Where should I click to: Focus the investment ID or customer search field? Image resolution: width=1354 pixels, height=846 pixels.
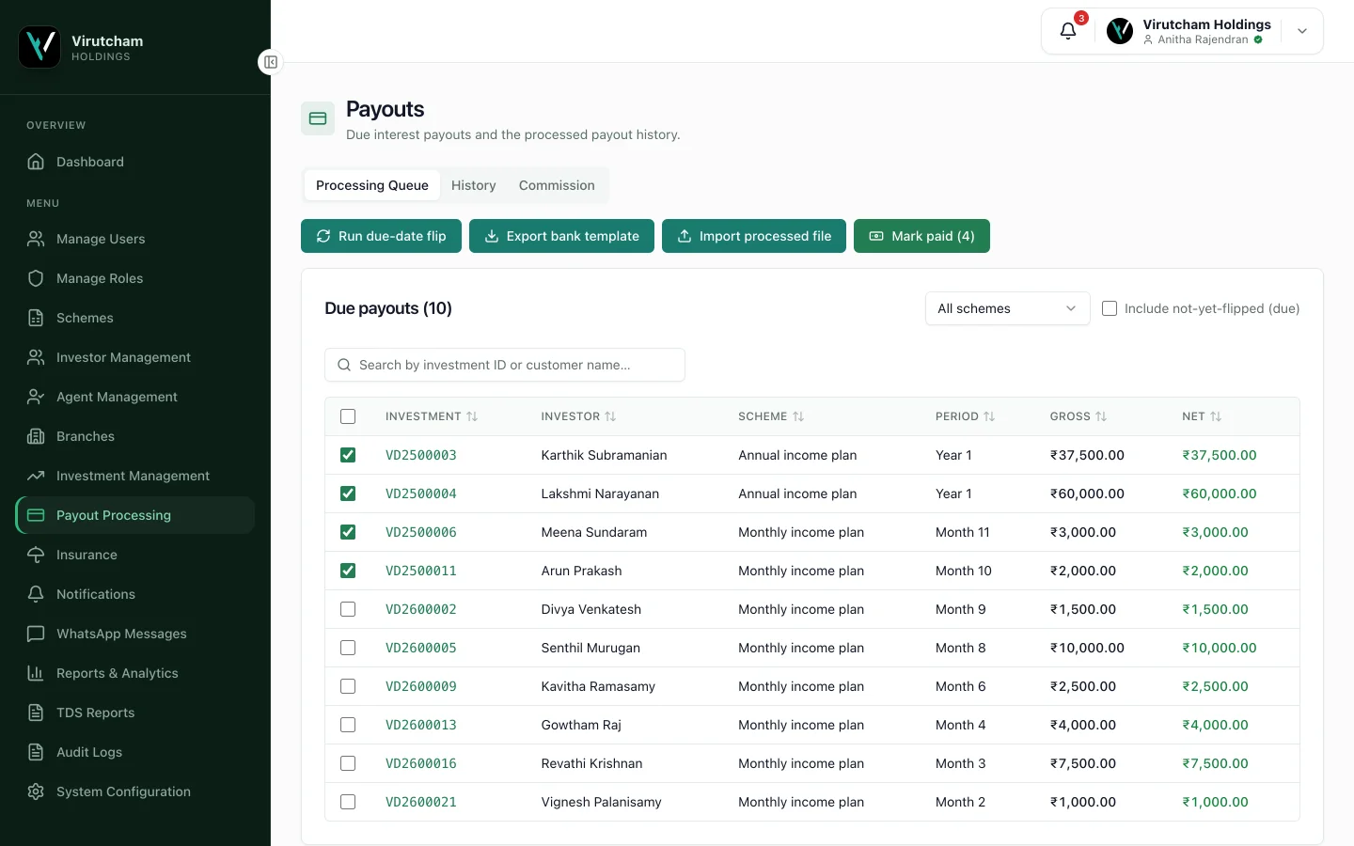(x=505, y=365)
